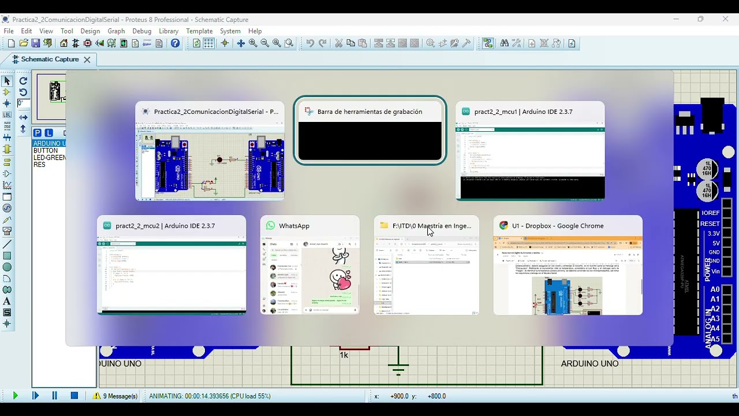739x416 pixels.
Task: Select the Generator Mode sine icon
Action: pos(7,209)
